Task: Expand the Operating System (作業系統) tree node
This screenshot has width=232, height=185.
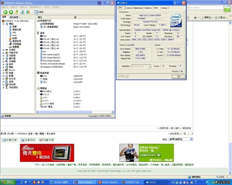Action: coord(3,53)
